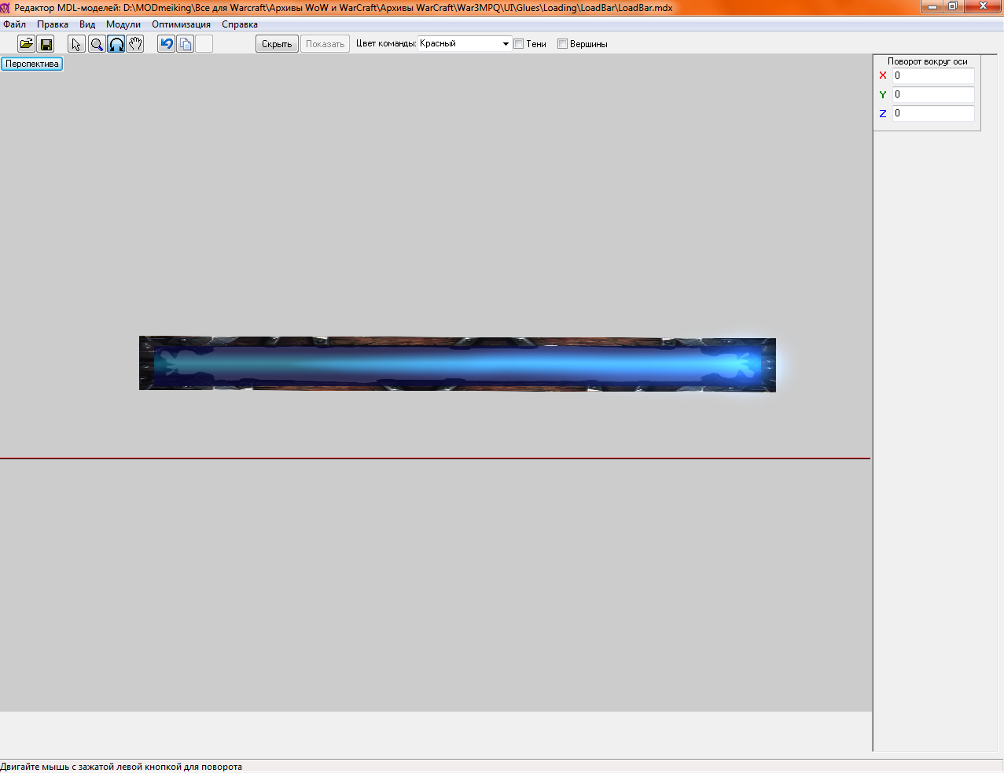Click the Y axis rotation field

point(933,94)
